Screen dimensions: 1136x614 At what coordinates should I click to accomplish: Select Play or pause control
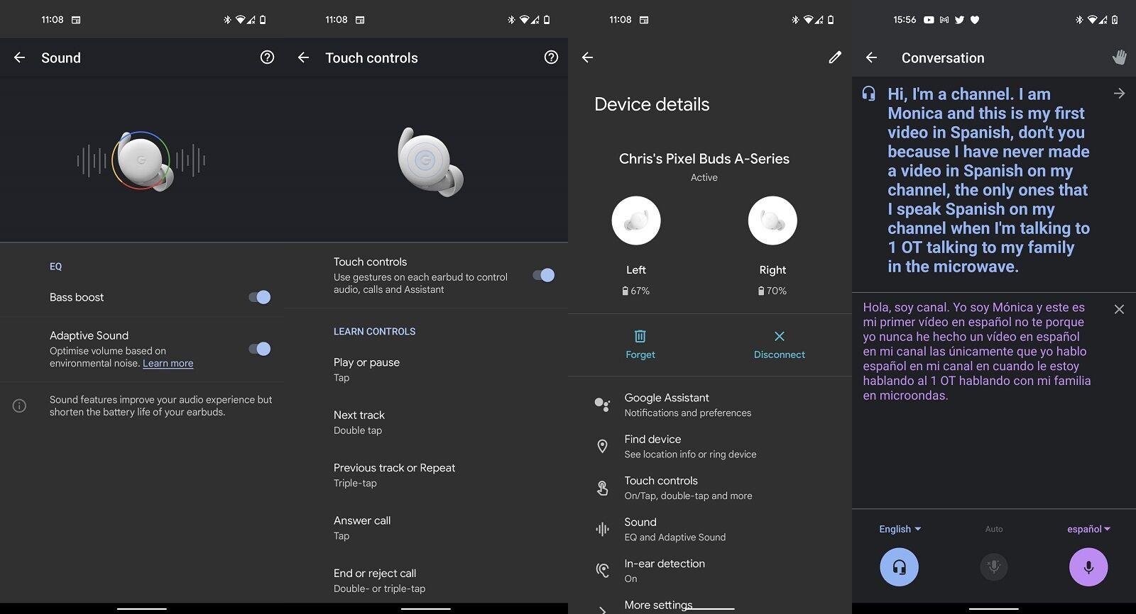426,369
